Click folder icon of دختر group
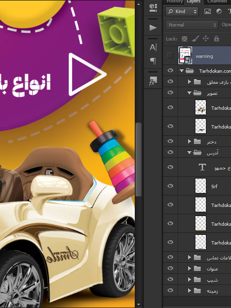The image size is (231, 308). point(197,141)
